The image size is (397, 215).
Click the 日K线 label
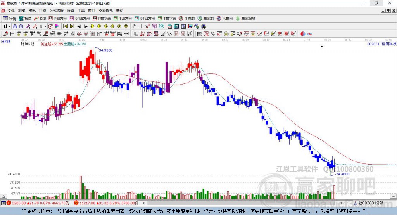(5, 42)
